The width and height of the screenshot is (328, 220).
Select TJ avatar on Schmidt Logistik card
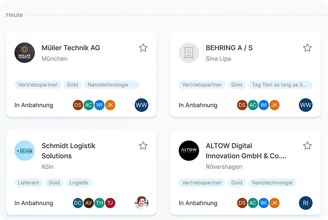click(x=110, y=203)
